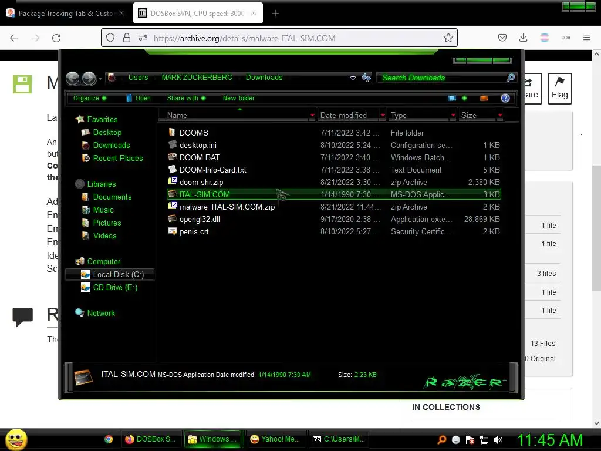This screenshot has height=451, width=601.
Task: Click the network tray icon
Action: coord(484,440)
